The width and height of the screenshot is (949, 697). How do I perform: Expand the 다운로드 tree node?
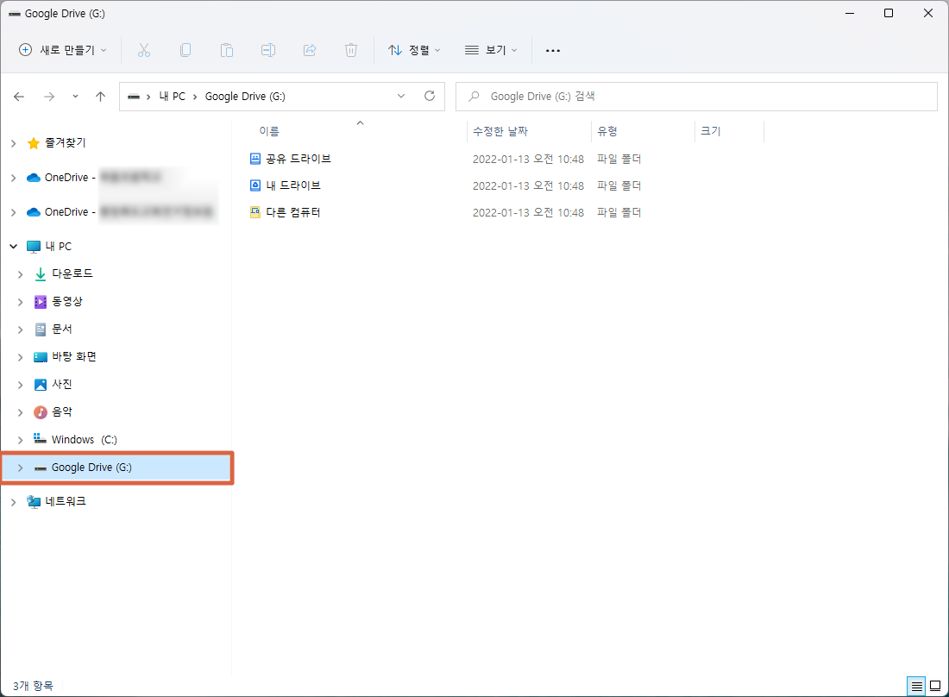(20, 274)
